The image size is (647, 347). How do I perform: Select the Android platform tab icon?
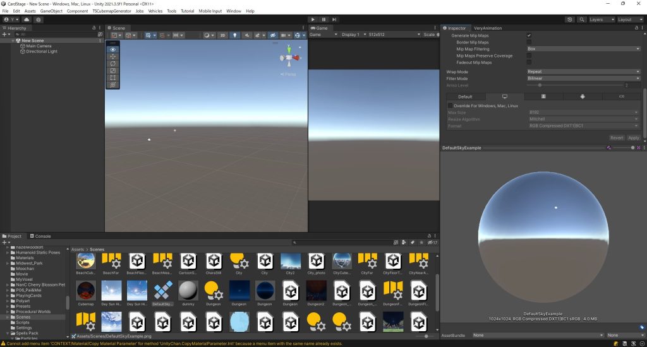tap(582, 97)
